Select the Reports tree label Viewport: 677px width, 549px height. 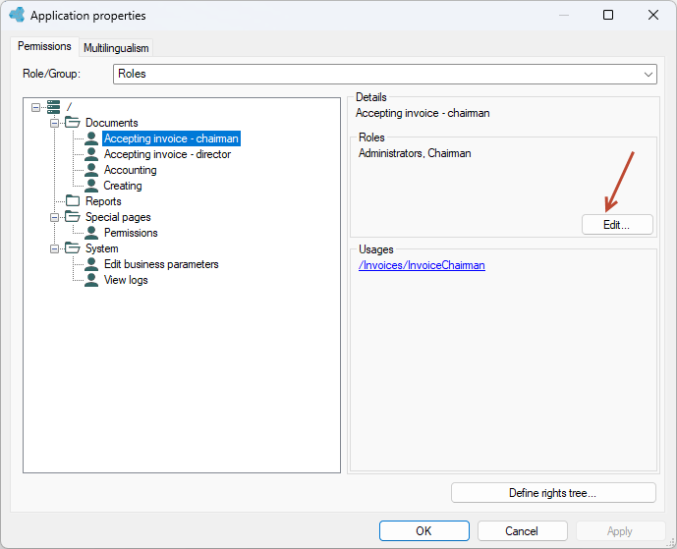[x=103, y=201]
